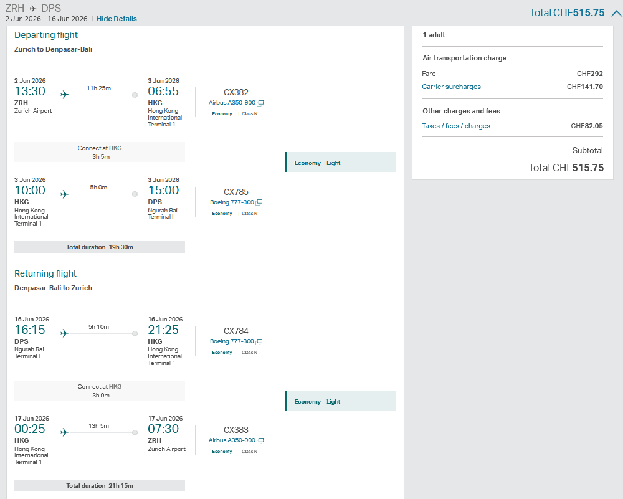Click the plane icon between ZRH and DPS header
This screenshot has width=623, height=499.
click(x=33, y=9)
